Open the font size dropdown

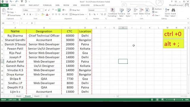click(x=43, y=10)
